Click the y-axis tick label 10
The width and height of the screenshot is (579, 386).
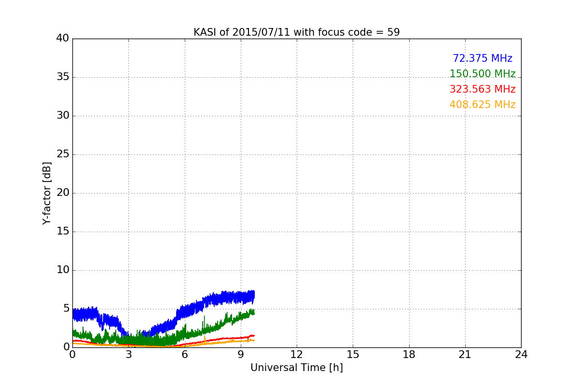point(63,270)
